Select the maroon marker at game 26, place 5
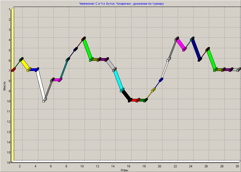 [x=207, y=49]
